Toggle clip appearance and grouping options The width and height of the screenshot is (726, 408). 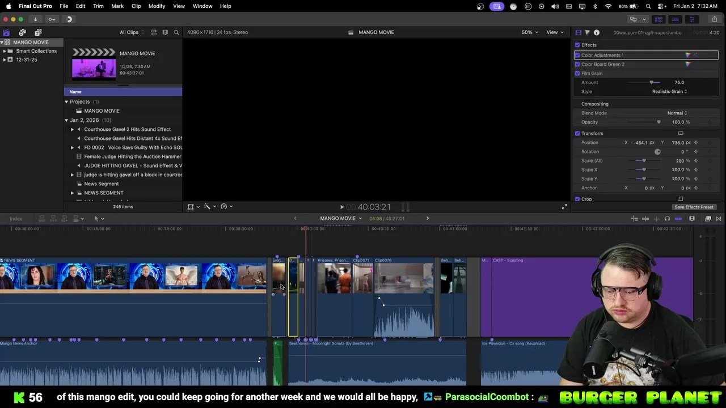click(x=154, y=32)
